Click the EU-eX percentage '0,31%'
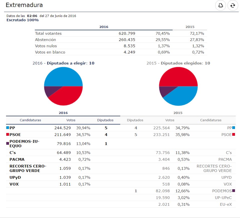 [184, 204]
